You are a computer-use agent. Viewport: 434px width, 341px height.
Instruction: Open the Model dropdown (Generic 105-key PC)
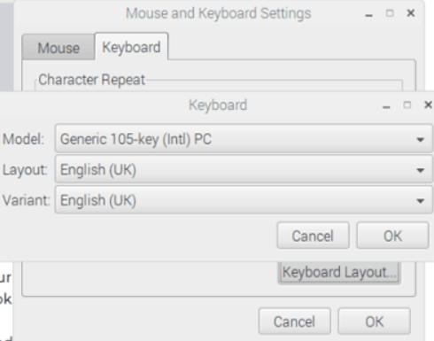(244, 139)
